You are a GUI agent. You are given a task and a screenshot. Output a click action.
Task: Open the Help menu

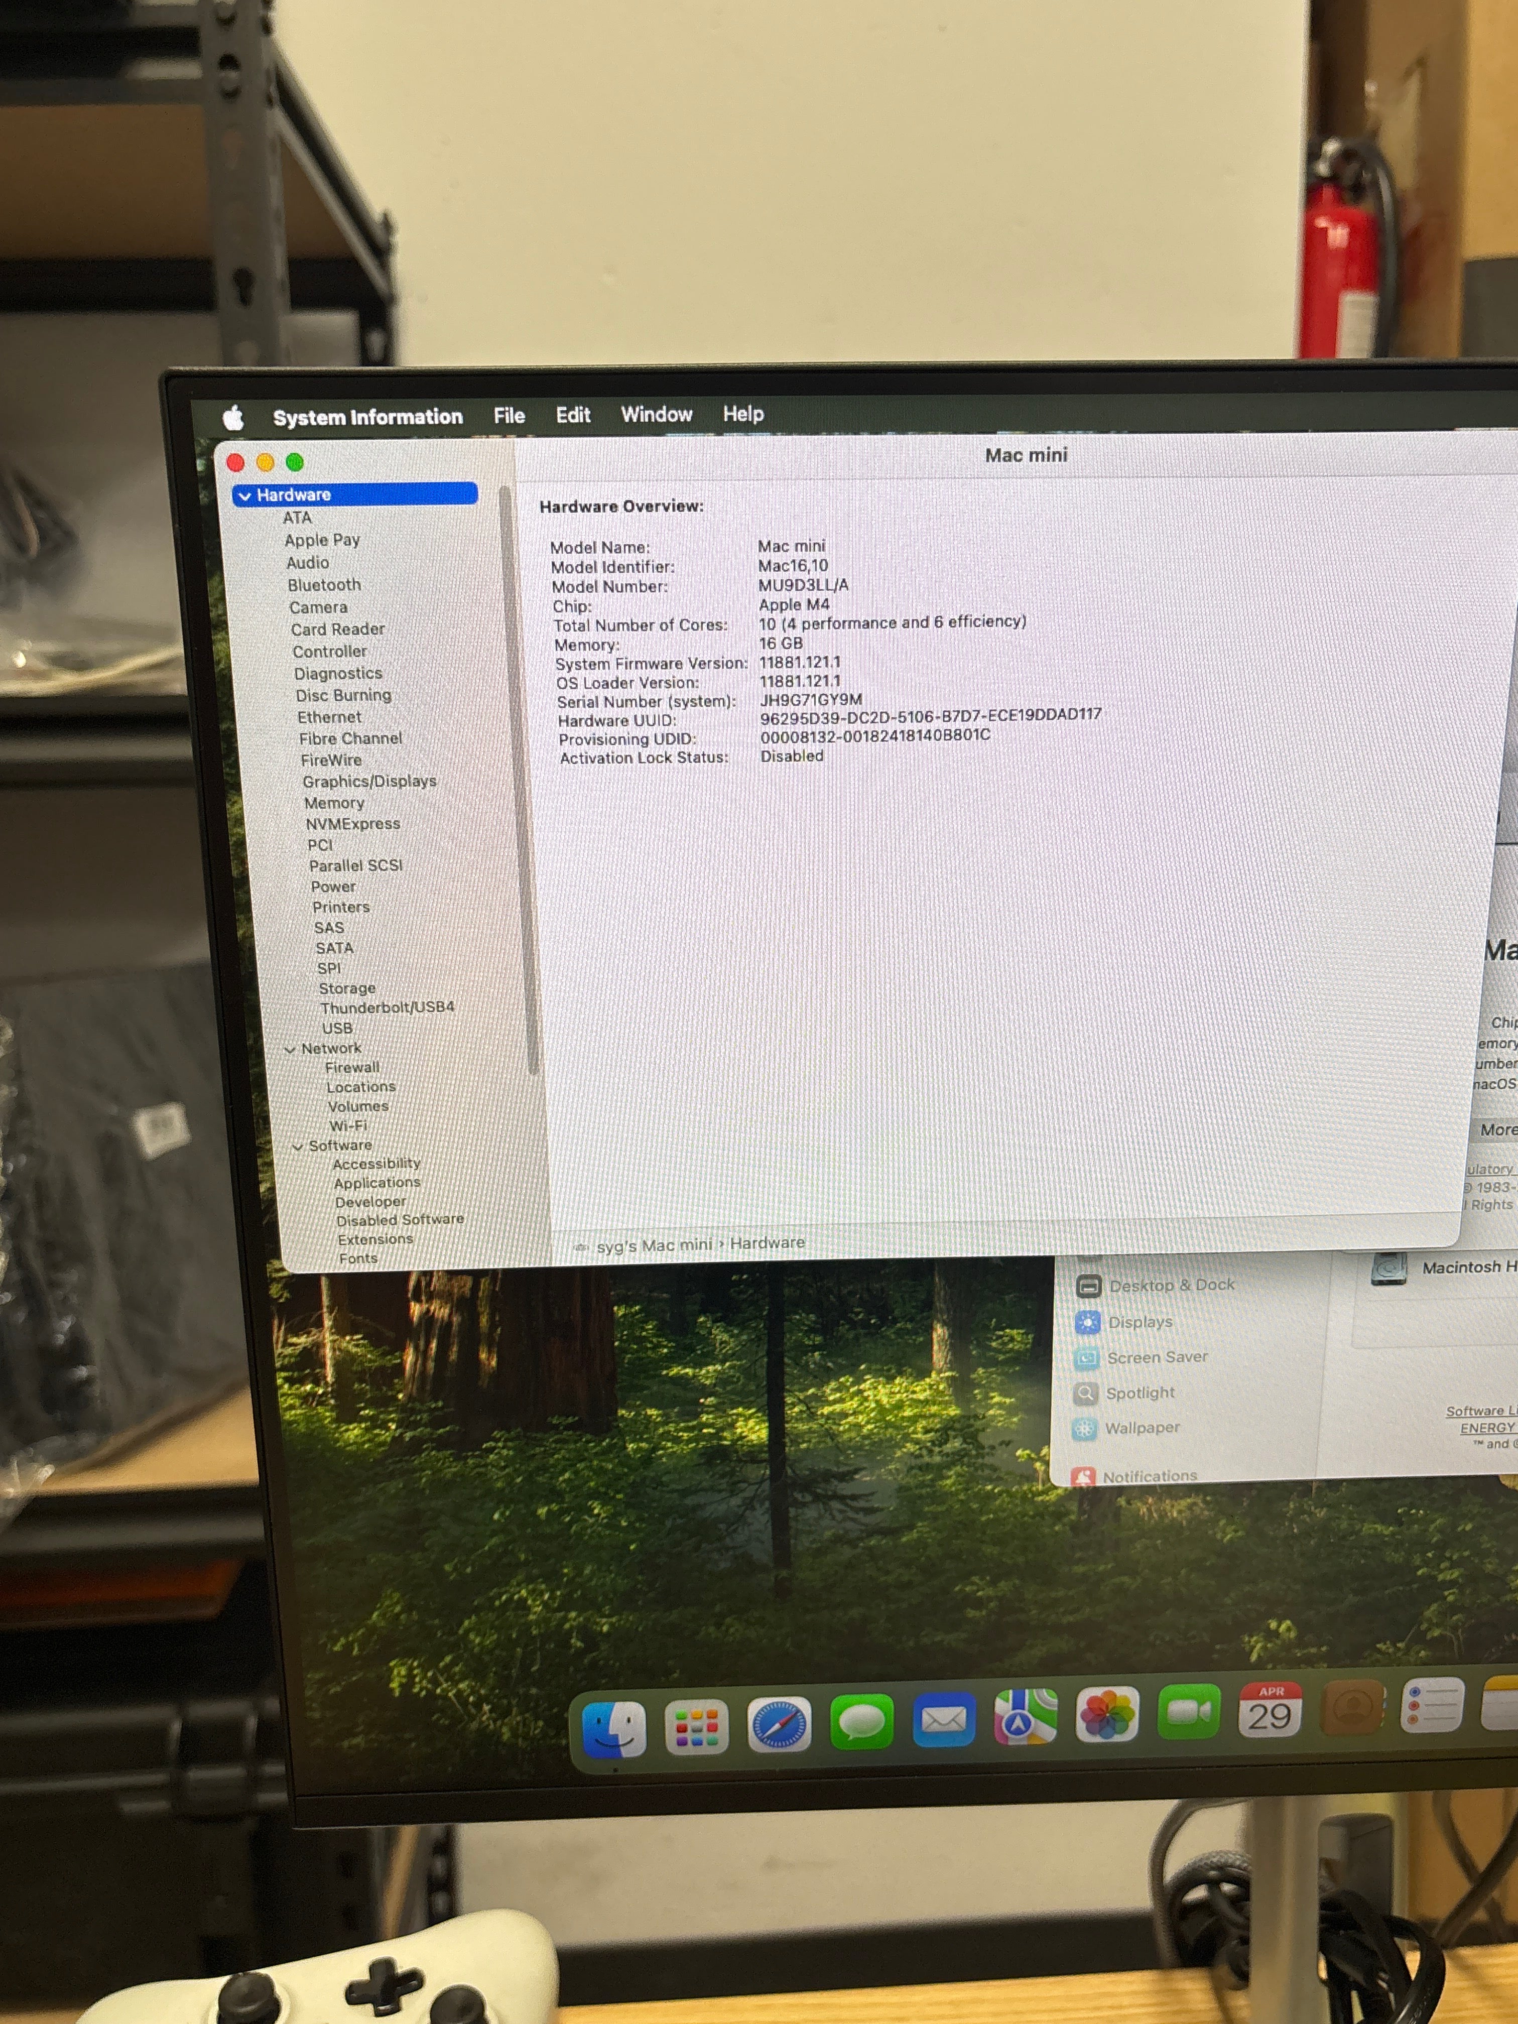click(743, 414)
